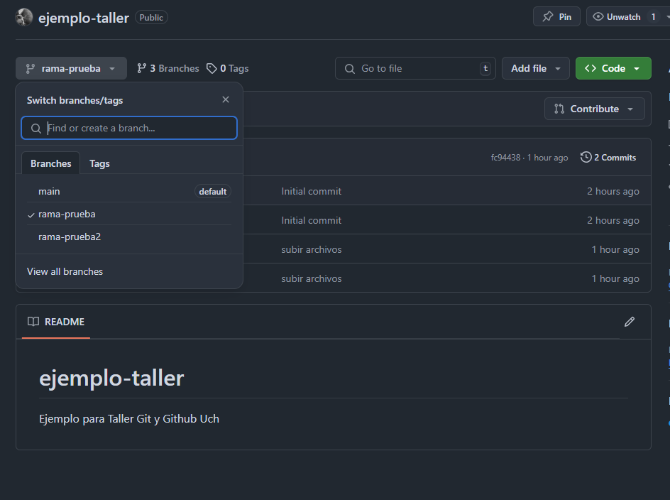Select the rama-prueba branch entry

coord(129,214)
